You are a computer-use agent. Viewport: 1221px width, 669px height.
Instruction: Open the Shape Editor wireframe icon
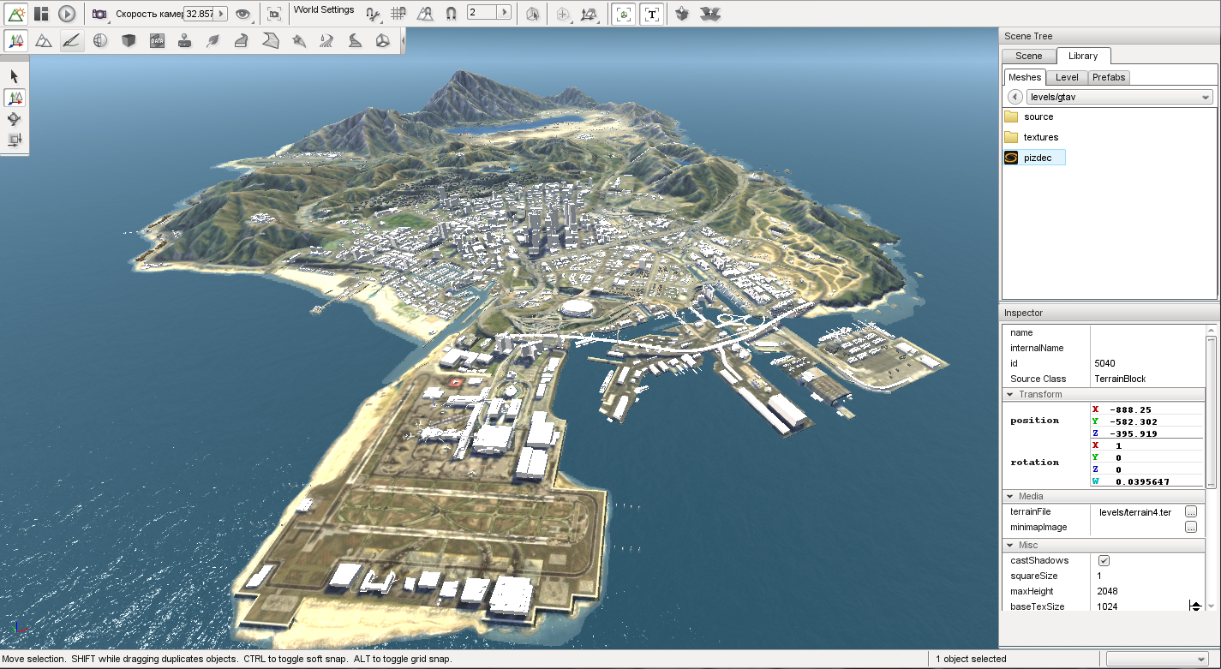click(383, 40)
